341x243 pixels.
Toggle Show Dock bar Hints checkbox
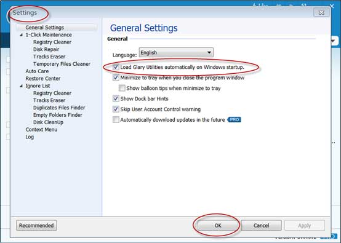click(116, 98)
